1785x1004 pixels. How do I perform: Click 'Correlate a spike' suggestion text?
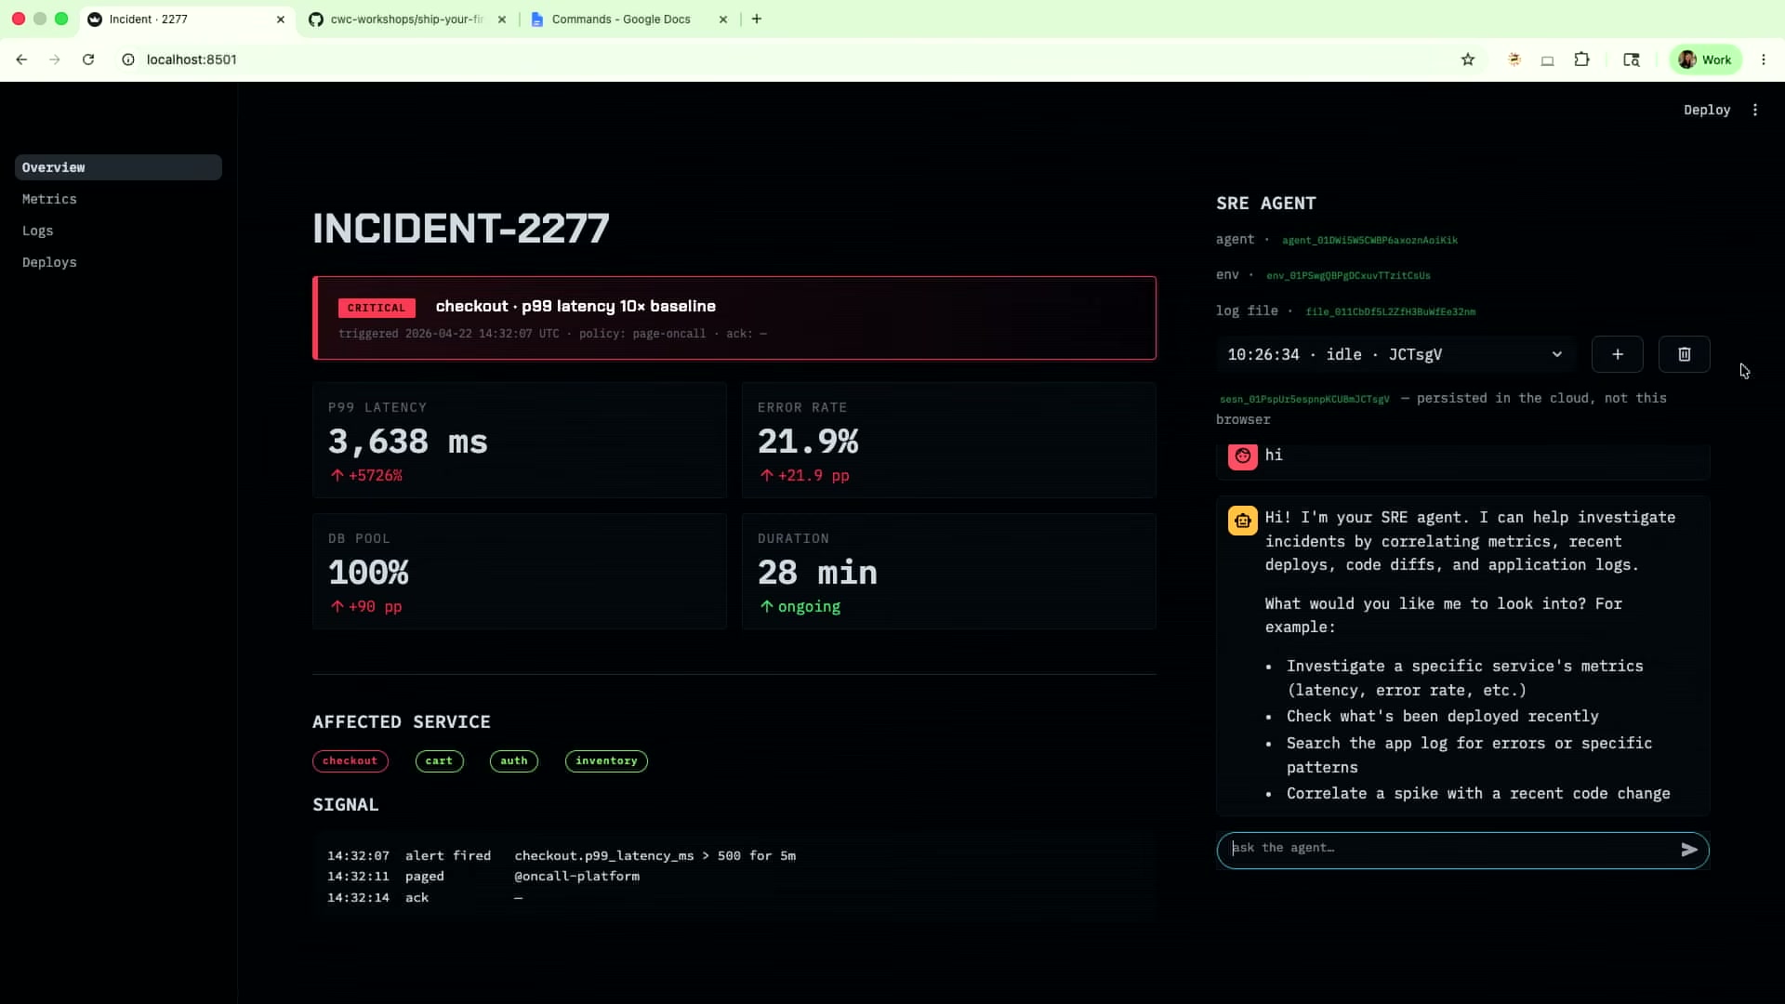[x=1478, y=794]
